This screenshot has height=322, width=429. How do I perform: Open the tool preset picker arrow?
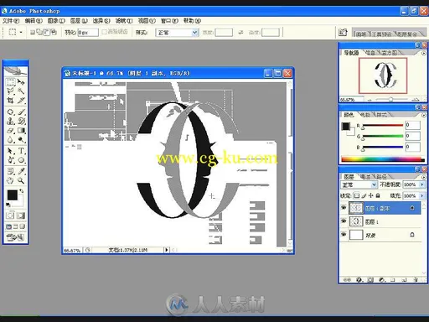pos(21,33)
